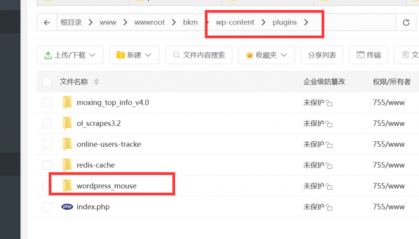
Task: Navigate to wwwroot in the breadcrumb
Action: [149, 22]
